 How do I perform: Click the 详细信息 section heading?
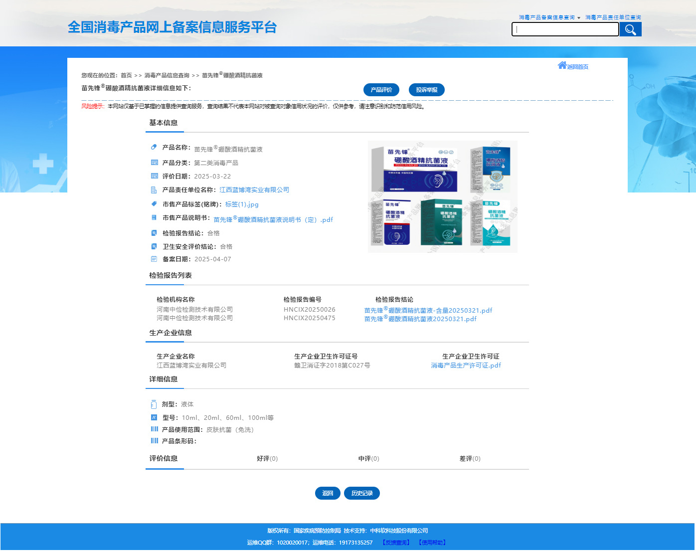tap(164, 379)
